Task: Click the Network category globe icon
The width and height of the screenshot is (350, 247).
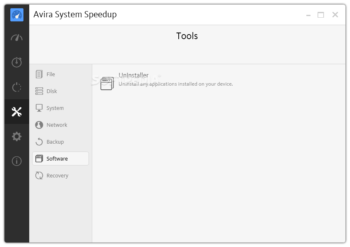Action: (39, 125)
